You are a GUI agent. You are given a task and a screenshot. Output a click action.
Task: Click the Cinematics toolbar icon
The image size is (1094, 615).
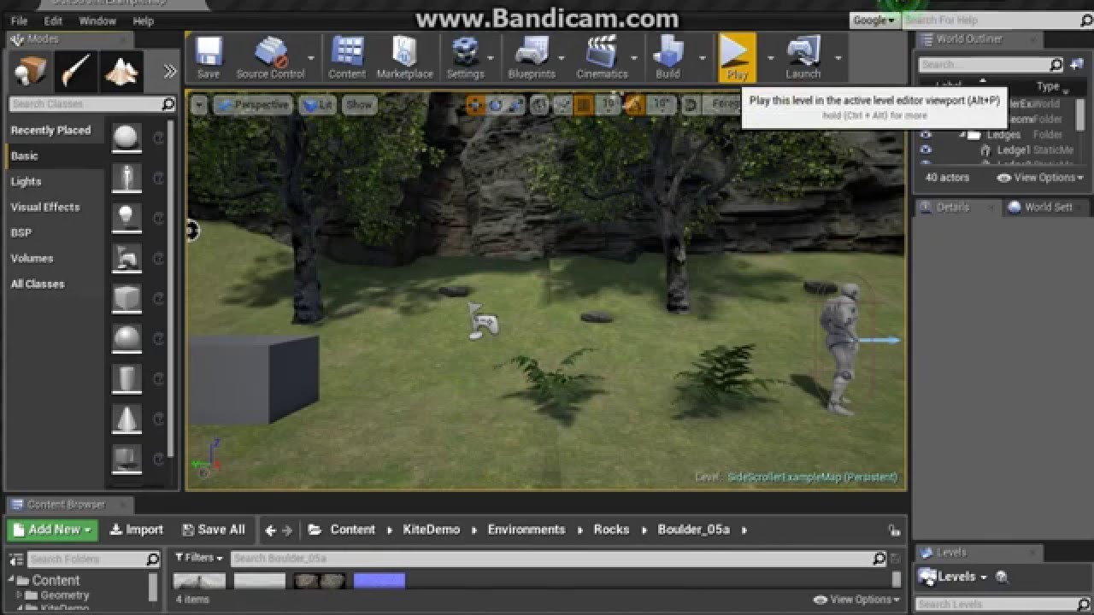pyautogui.click(x=602, y=57)
